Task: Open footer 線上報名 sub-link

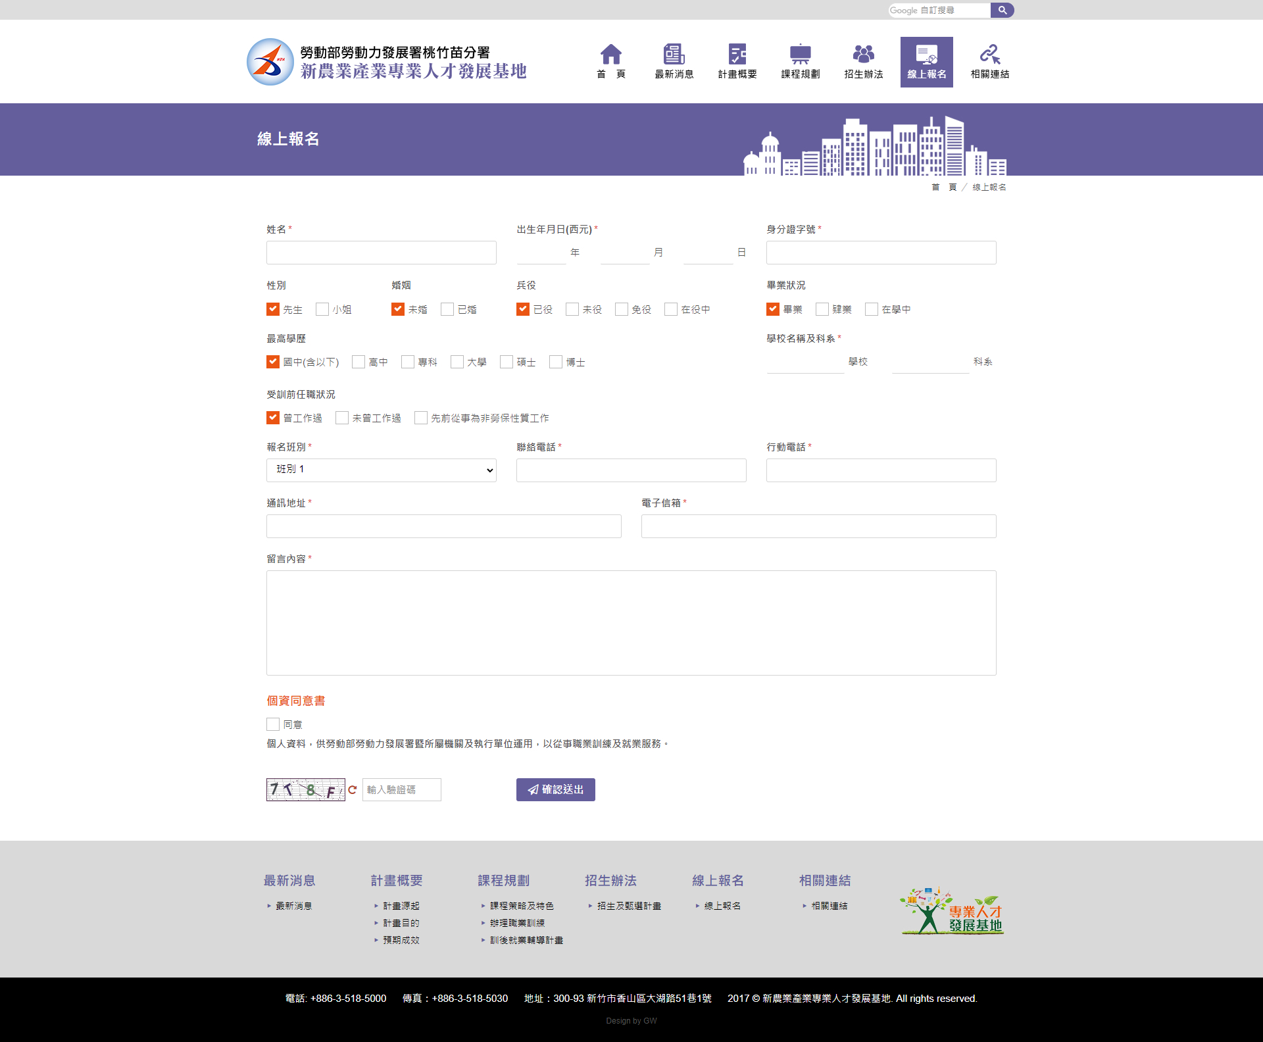Action: coord(722,906)
